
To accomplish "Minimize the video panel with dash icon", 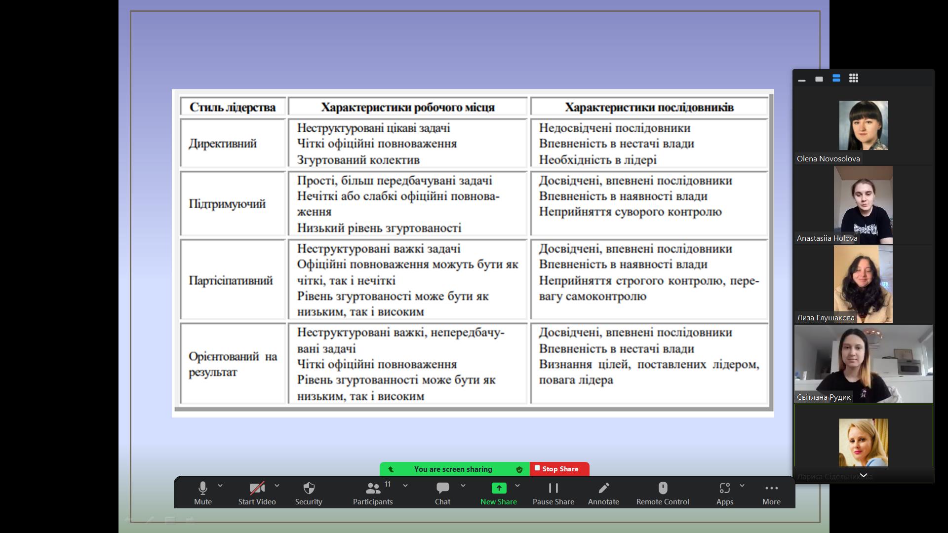I will click(x=802, y=79).
